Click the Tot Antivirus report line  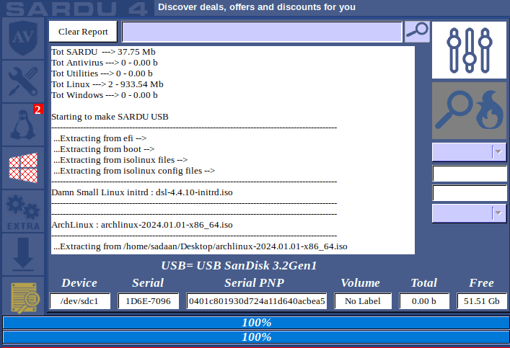tap(105, 63)
